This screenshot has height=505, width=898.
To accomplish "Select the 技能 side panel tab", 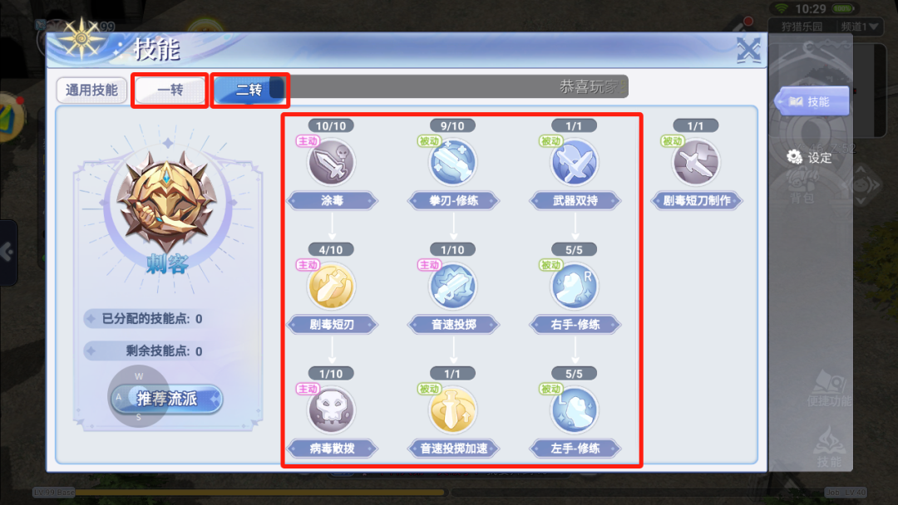I will coord(812,102).
